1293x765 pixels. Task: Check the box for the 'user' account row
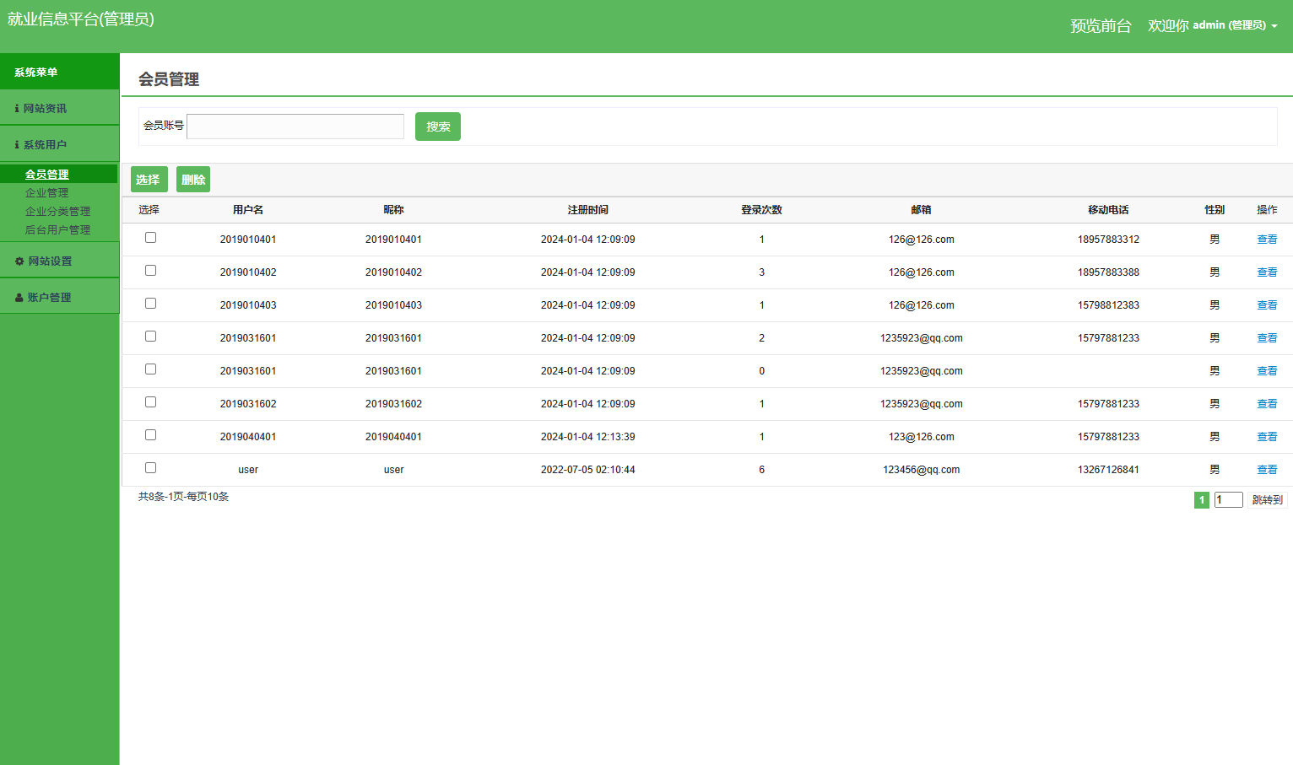[150, 468]
